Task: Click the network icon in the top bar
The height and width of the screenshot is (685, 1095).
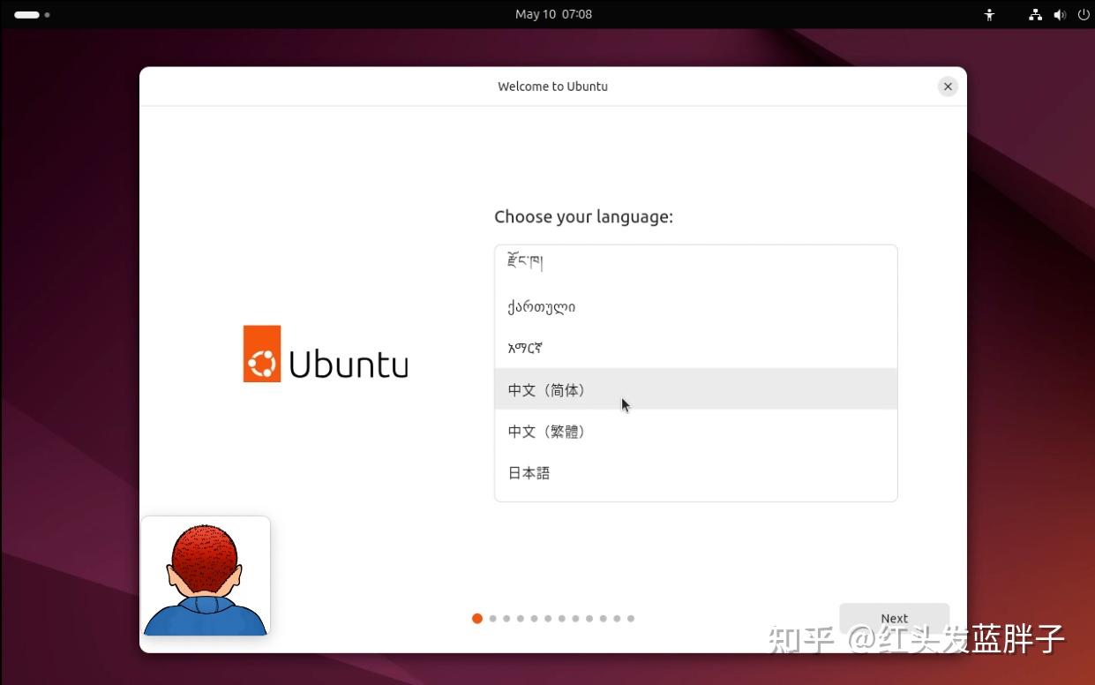Action: point(1035,14)
